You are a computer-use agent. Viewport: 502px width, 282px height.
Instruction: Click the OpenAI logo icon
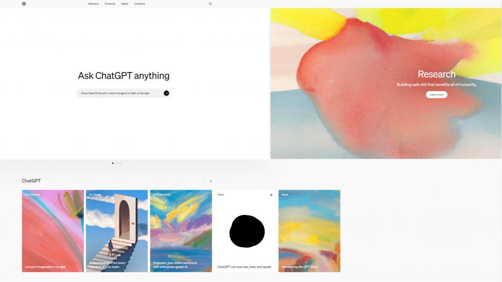(24, 4)
